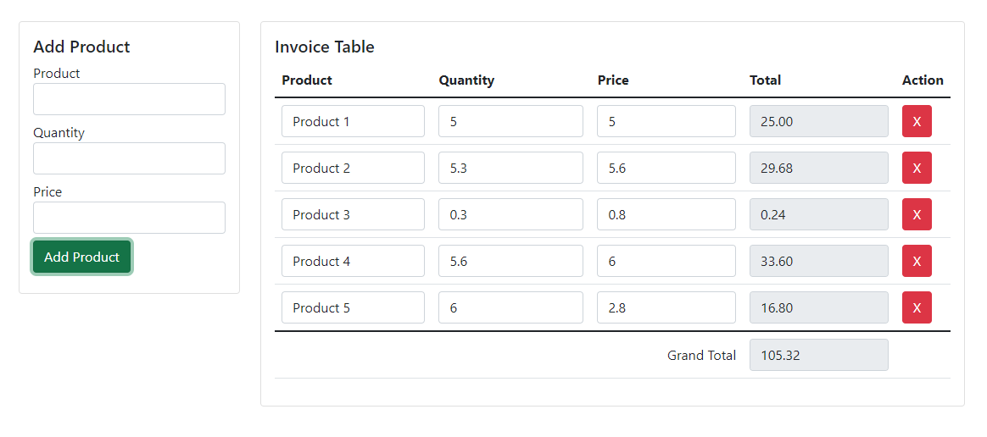Select the Product 3 name field
The height and width of the screenshot is (437, 987).
[x=353, y=214]
